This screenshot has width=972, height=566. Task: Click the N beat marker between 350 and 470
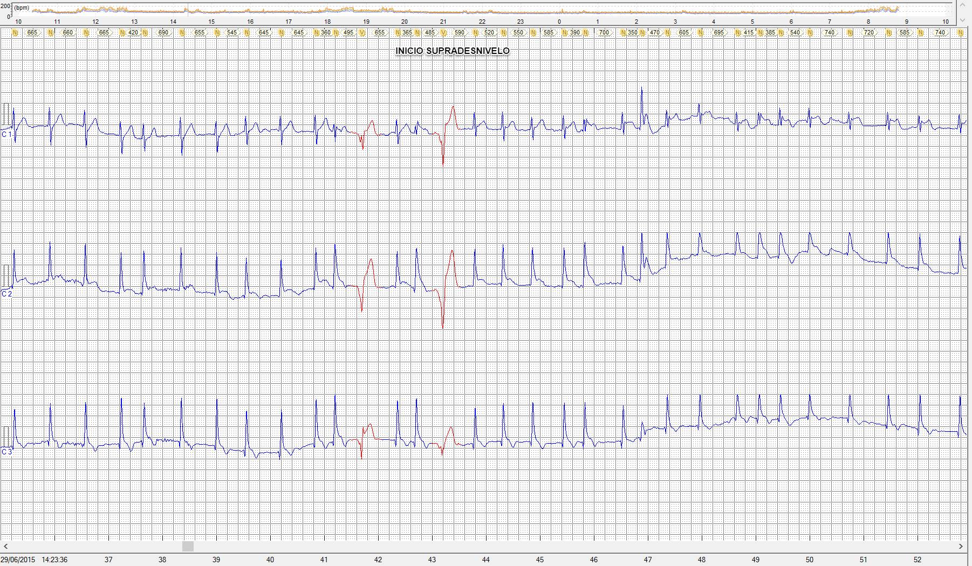coord(642,32)
